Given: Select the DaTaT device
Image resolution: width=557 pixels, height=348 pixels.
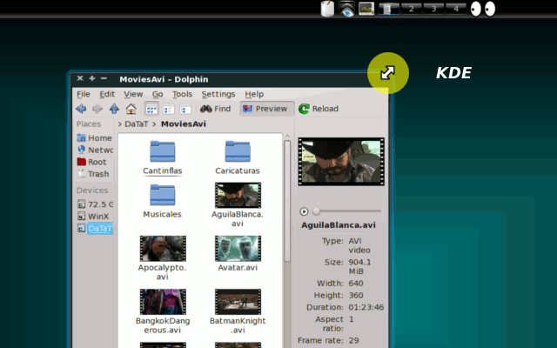Looking at the screenshot, I should coord(95,228).
